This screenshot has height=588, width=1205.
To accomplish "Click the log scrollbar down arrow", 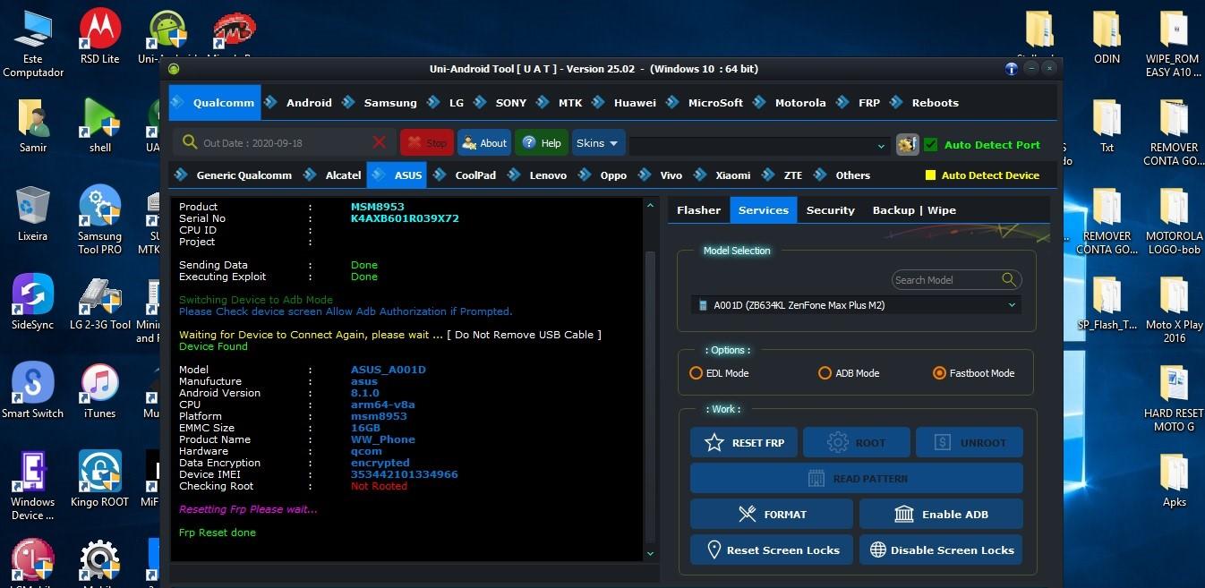I will pyautogui.click(x=650, y=554).
